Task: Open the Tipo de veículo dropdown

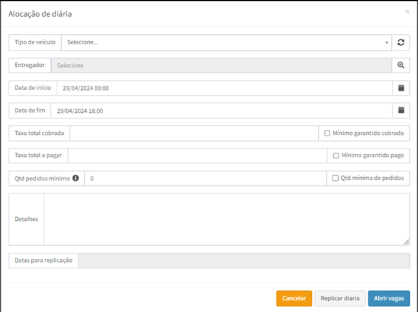Action: 225,42
